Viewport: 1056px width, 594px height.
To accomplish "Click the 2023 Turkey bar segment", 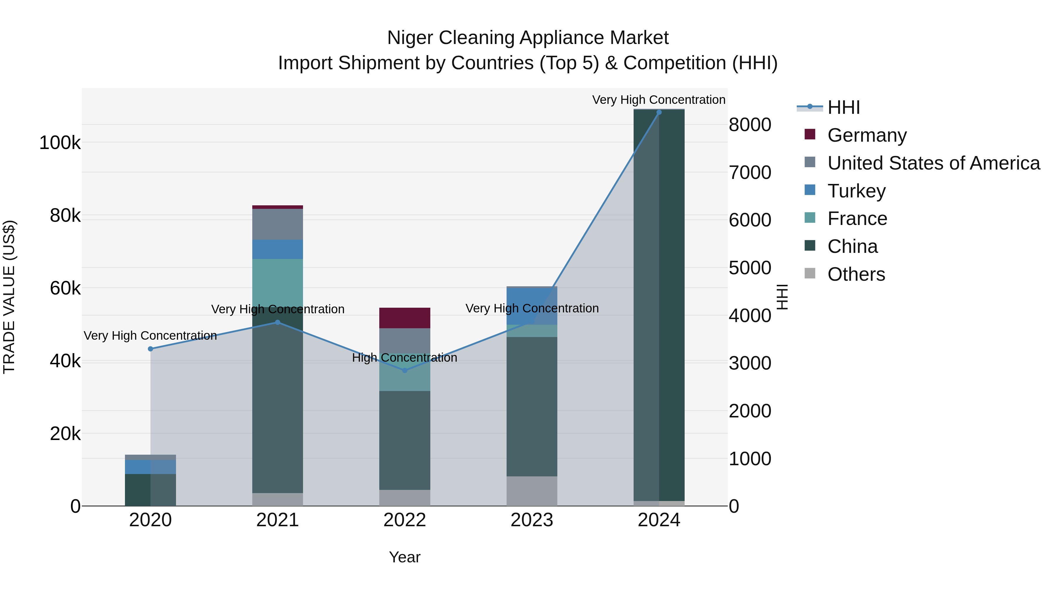I will coord(532,307).
